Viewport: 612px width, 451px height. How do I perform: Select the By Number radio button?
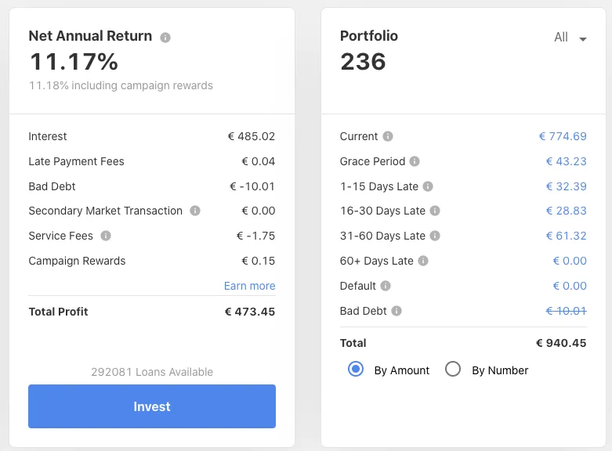click(x=453, y=369)
